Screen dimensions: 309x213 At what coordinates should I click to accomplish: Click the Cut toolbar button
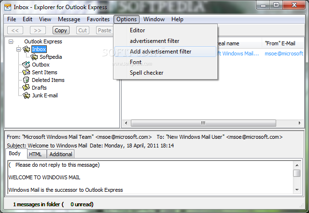(x=83, y=30)
